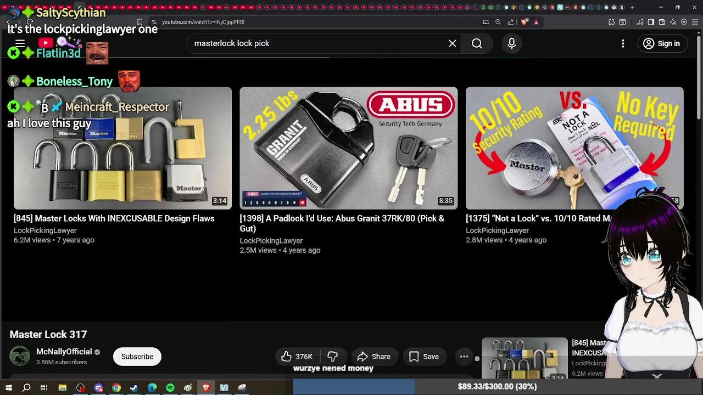Open the sidebar recommended [845] video thumbnail

pyautogui.click(x=525, y=358)
